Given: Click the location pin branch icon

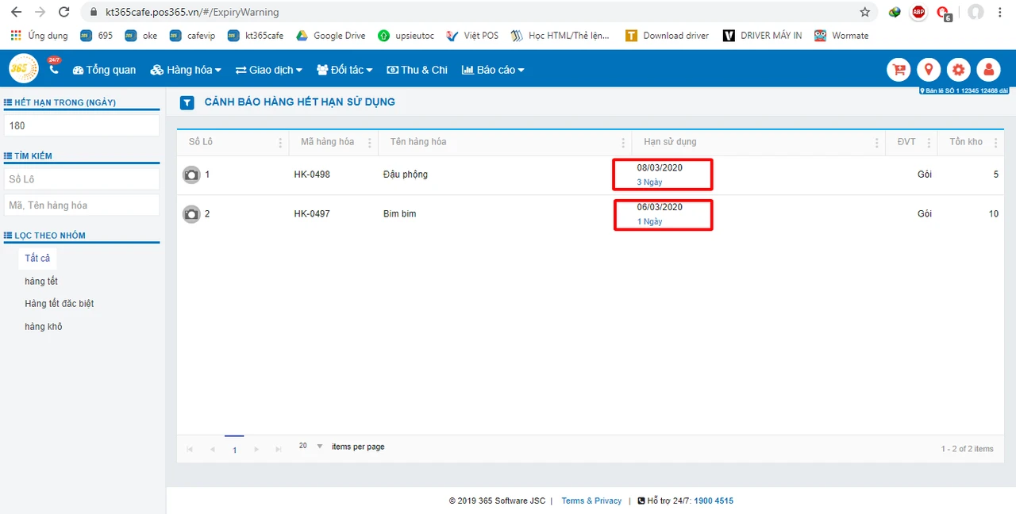Looking at the screenshot, I should click(929, 70).
